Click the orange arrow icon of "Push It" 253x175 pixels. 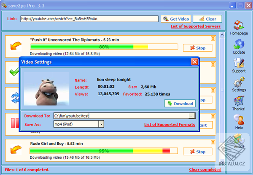point(16,46)
